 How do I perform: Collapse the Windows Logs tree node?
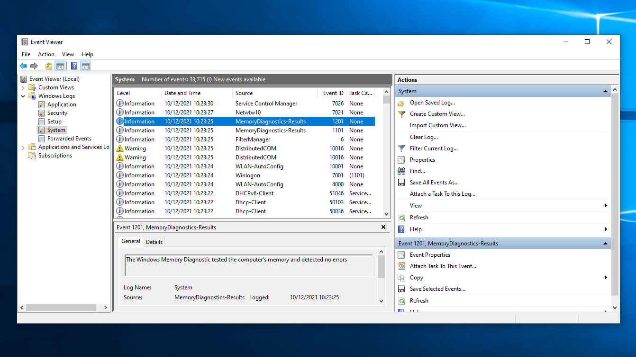23,96
